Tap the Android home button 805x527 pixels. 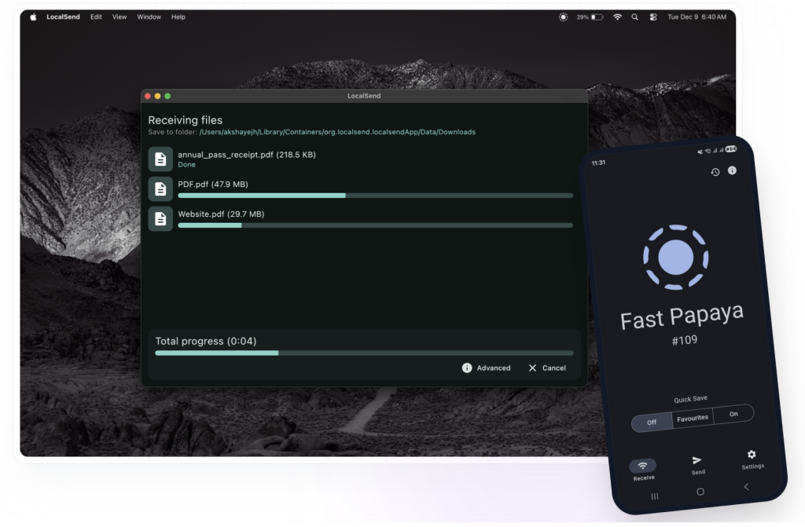click(700, 492)
